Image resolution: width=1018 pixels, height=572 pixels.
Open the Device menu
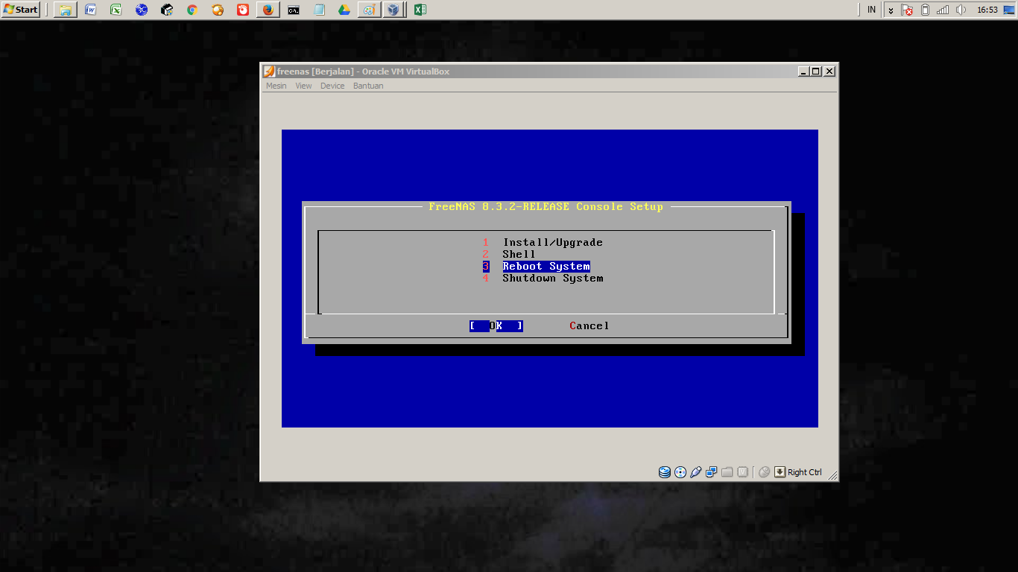(x=332, y=86)
